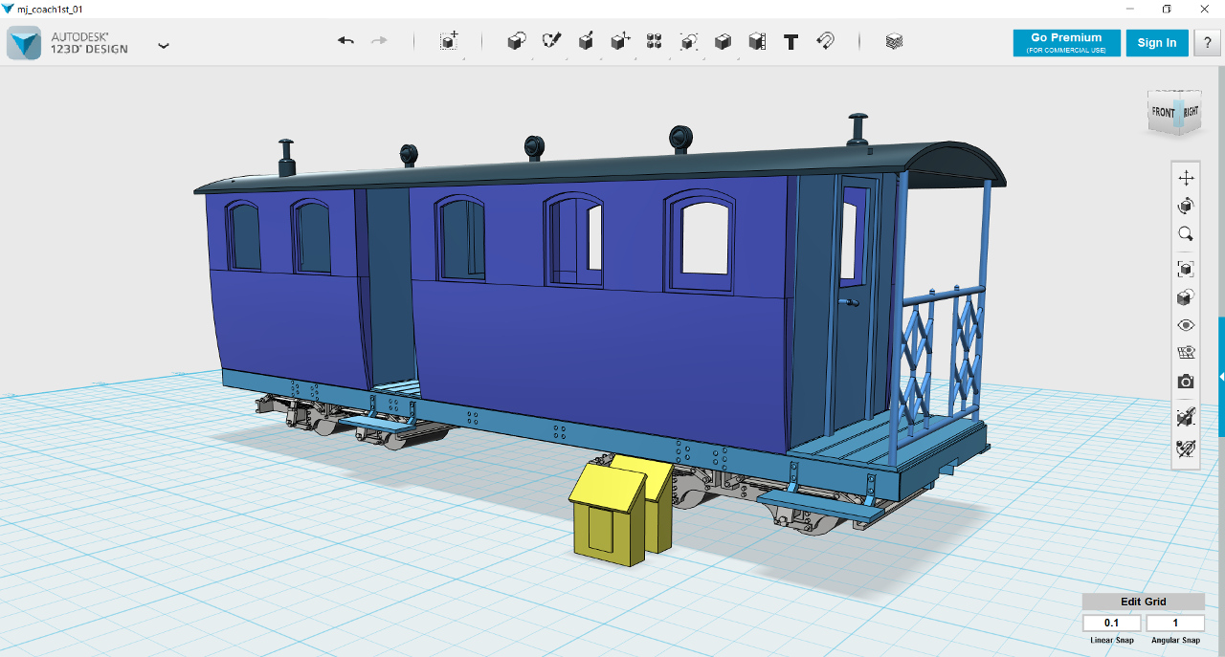
Task: Expand the collapsed side panel arrow
Action: pos(1221,377)
